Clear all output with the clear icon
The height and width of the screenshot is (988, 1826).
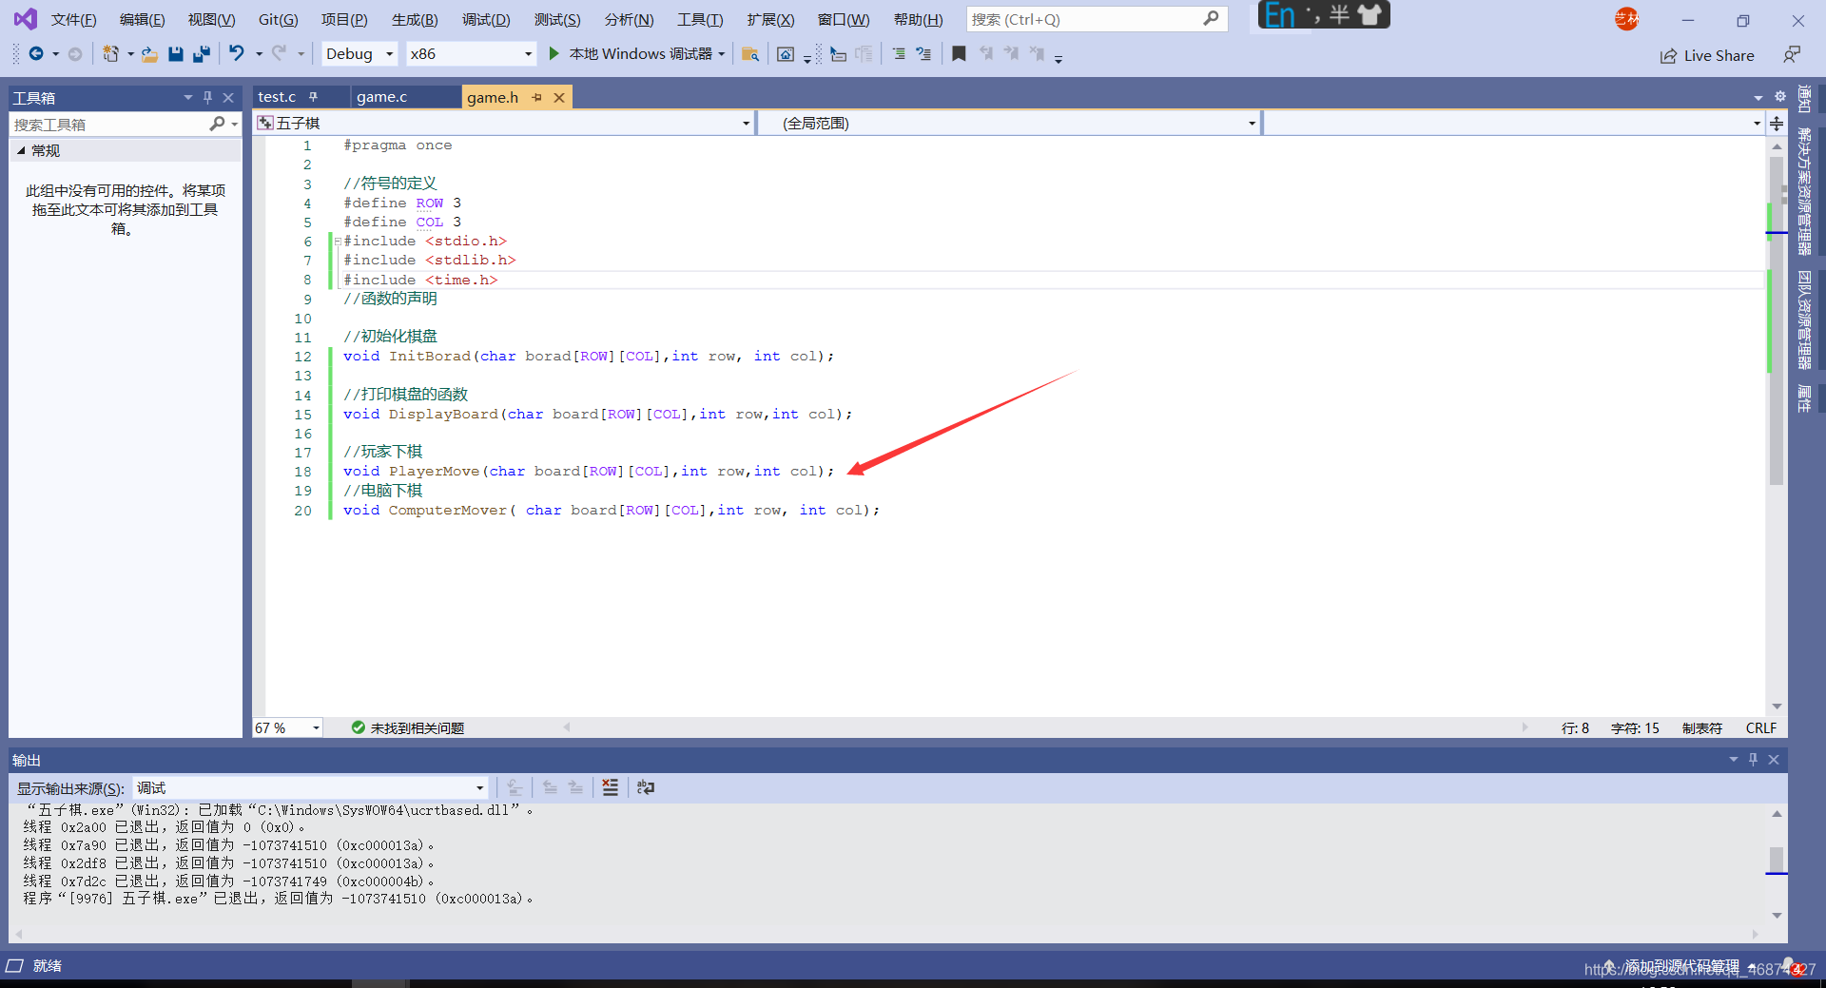610,787
